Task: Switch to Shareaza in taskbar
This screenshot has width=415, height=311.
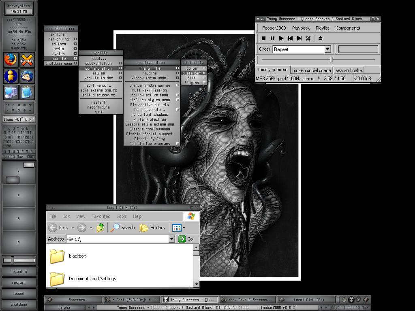Action: [73, 300]
